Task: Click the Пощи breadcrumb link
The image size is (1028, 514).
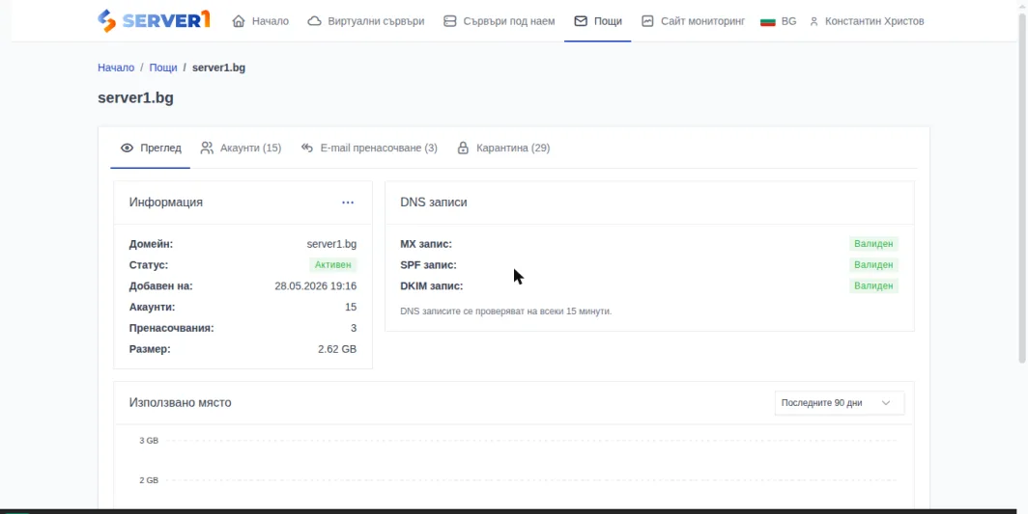Action: [163, 68]
